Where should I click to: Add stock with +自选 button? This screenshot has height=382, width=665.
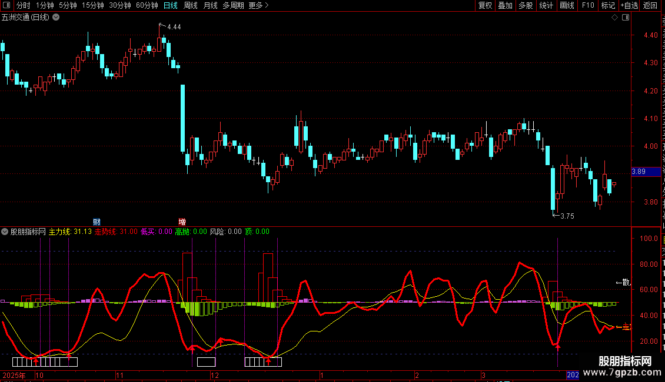coord(629,5)
